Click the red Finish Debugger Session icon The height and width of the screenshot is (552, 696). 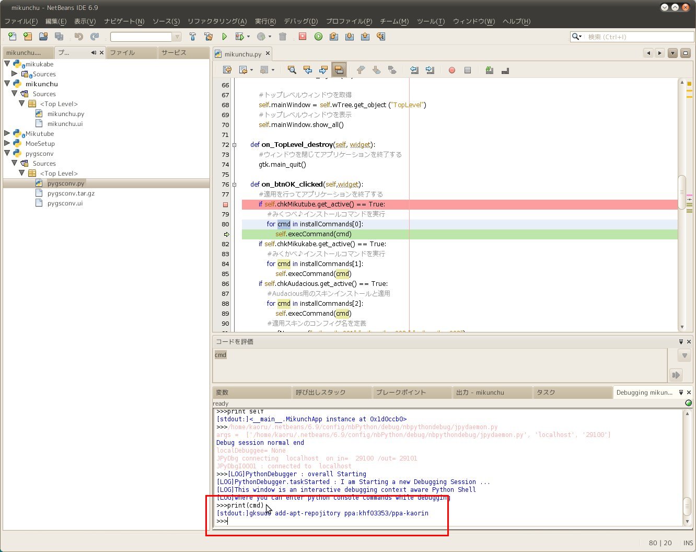coord(303,37)
